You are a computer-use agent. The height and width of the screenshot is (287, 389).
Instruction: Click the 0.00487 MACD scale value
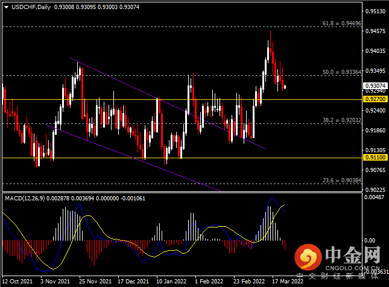tap(375, 197)
